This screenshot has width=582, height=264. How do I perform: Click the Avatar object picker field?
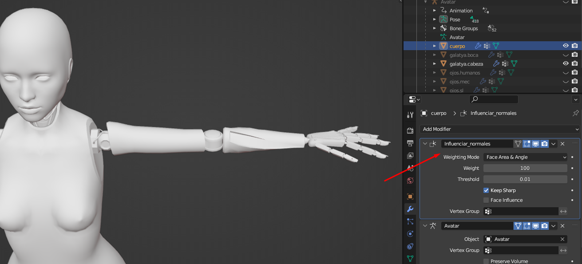[525, 239]
